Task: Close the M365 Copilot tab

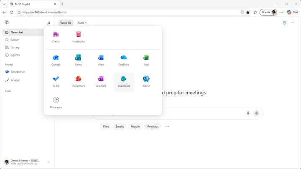Action: pos(55,4)
